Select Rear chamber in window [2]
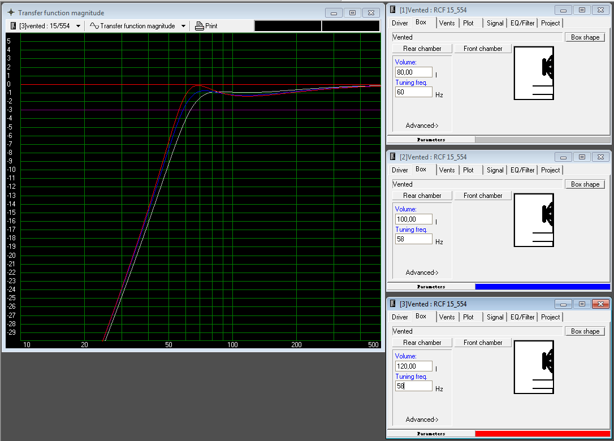This screenshot has height=441, width=614. coord(422,196)
